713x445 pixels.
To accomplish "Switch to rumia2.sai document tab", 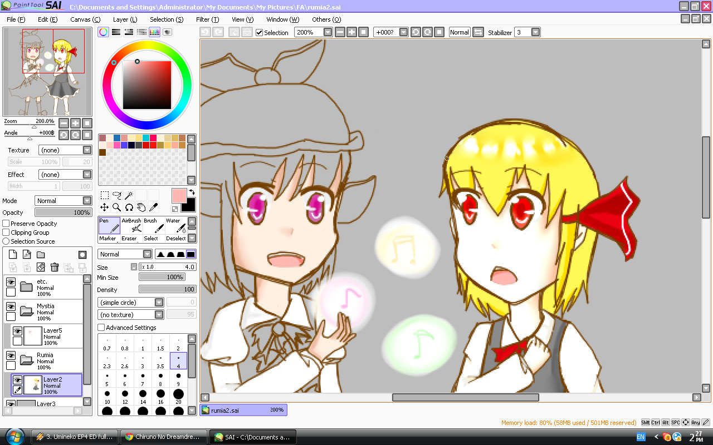I will pos(243,410).
